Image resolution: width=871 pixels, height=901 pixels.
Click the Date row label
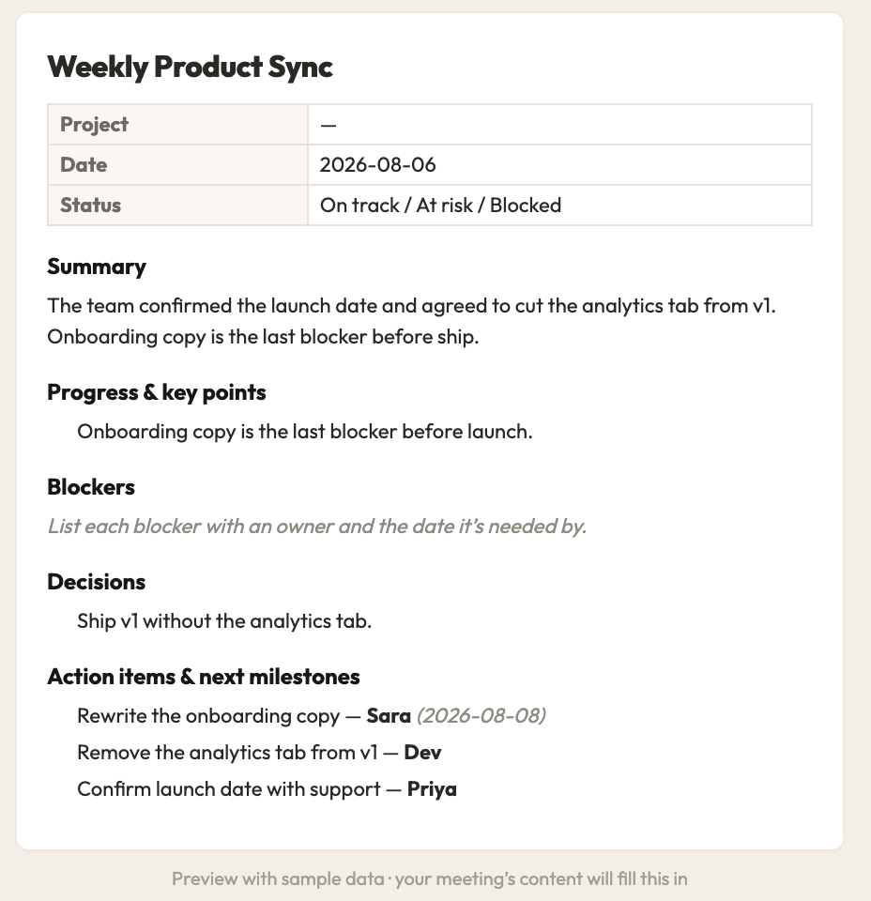coord(84,165)
